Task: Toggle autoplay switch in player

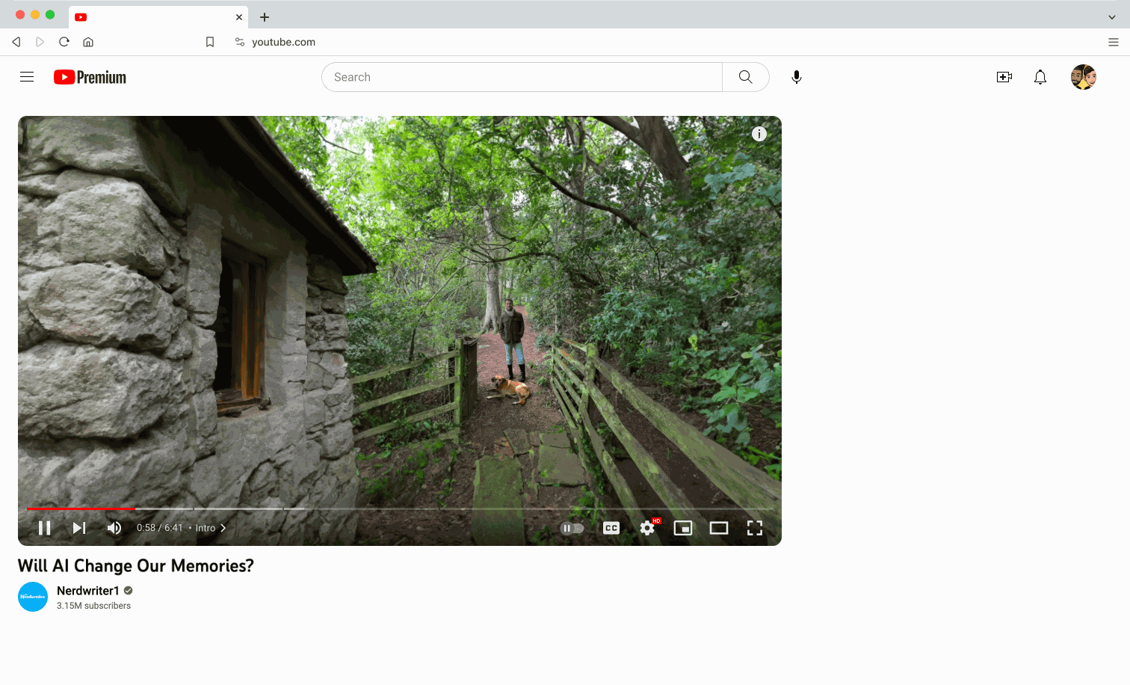Action: pyautogui.click(x=572, y=528)
